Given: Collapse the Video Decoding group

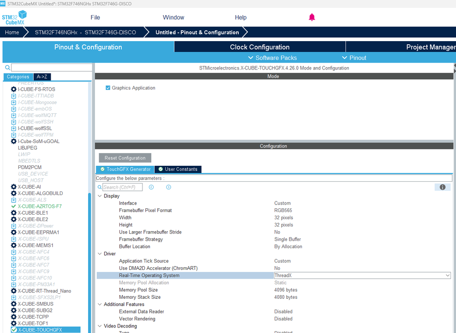Looking at the screenshot, I should (100, 326).
